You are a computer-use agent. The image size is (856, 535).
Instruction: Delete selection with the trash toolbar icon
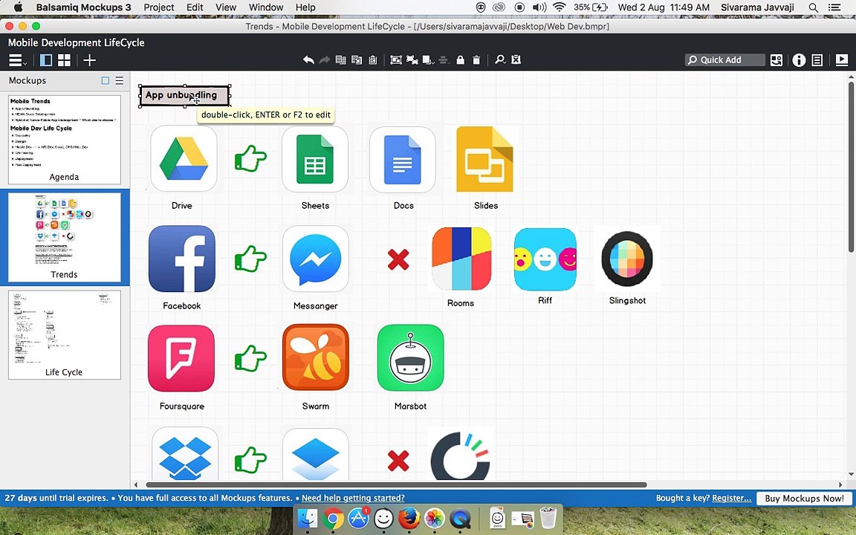click(476, 60)
